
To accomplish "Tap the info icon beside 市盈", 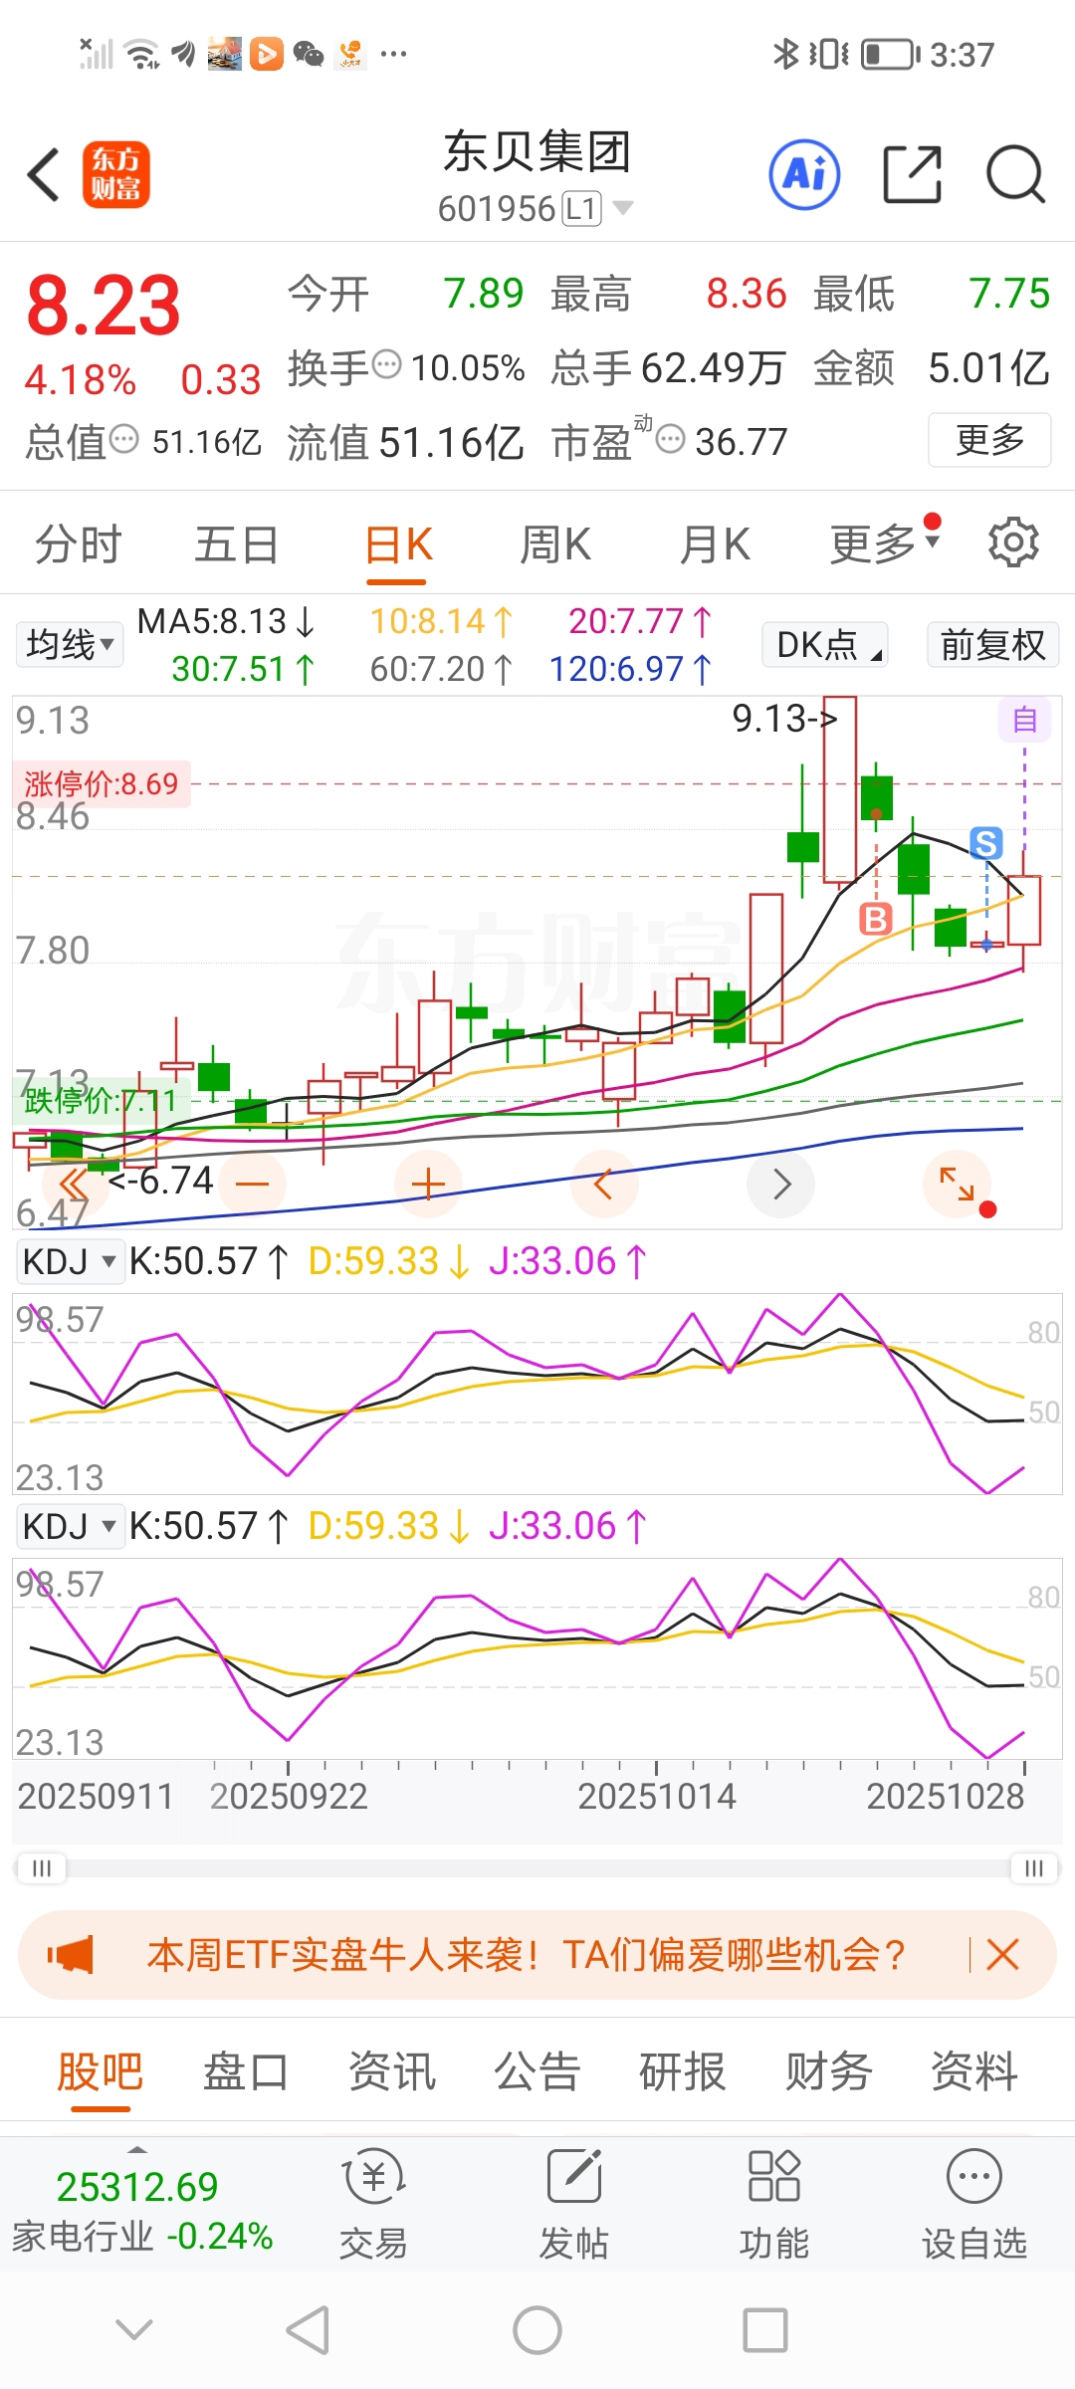I will coord(671,438).
